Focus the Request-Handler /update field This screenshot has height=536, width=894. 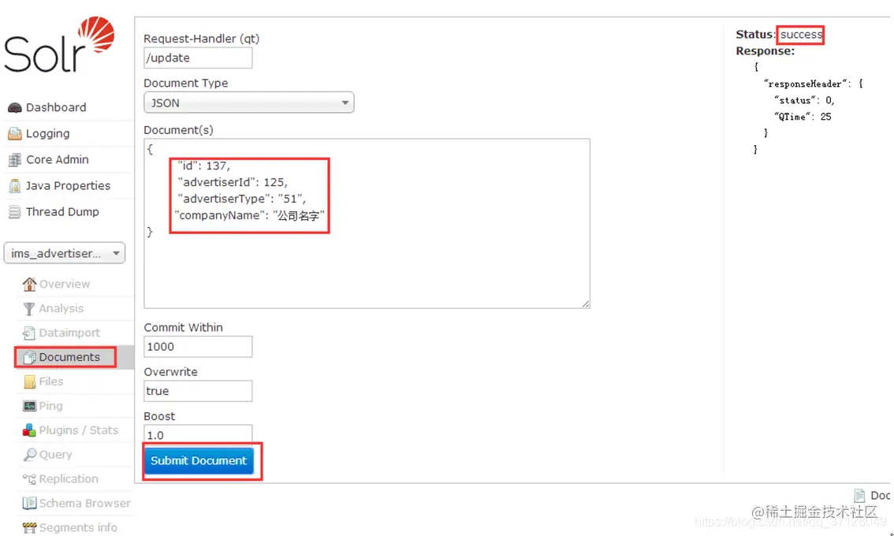click(198, 58)
